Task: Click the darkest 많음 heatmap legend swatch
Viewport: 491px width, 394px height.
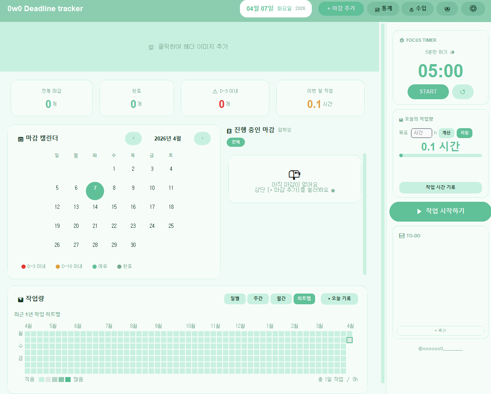Action: pyautogui.click(x=68, y=380)
